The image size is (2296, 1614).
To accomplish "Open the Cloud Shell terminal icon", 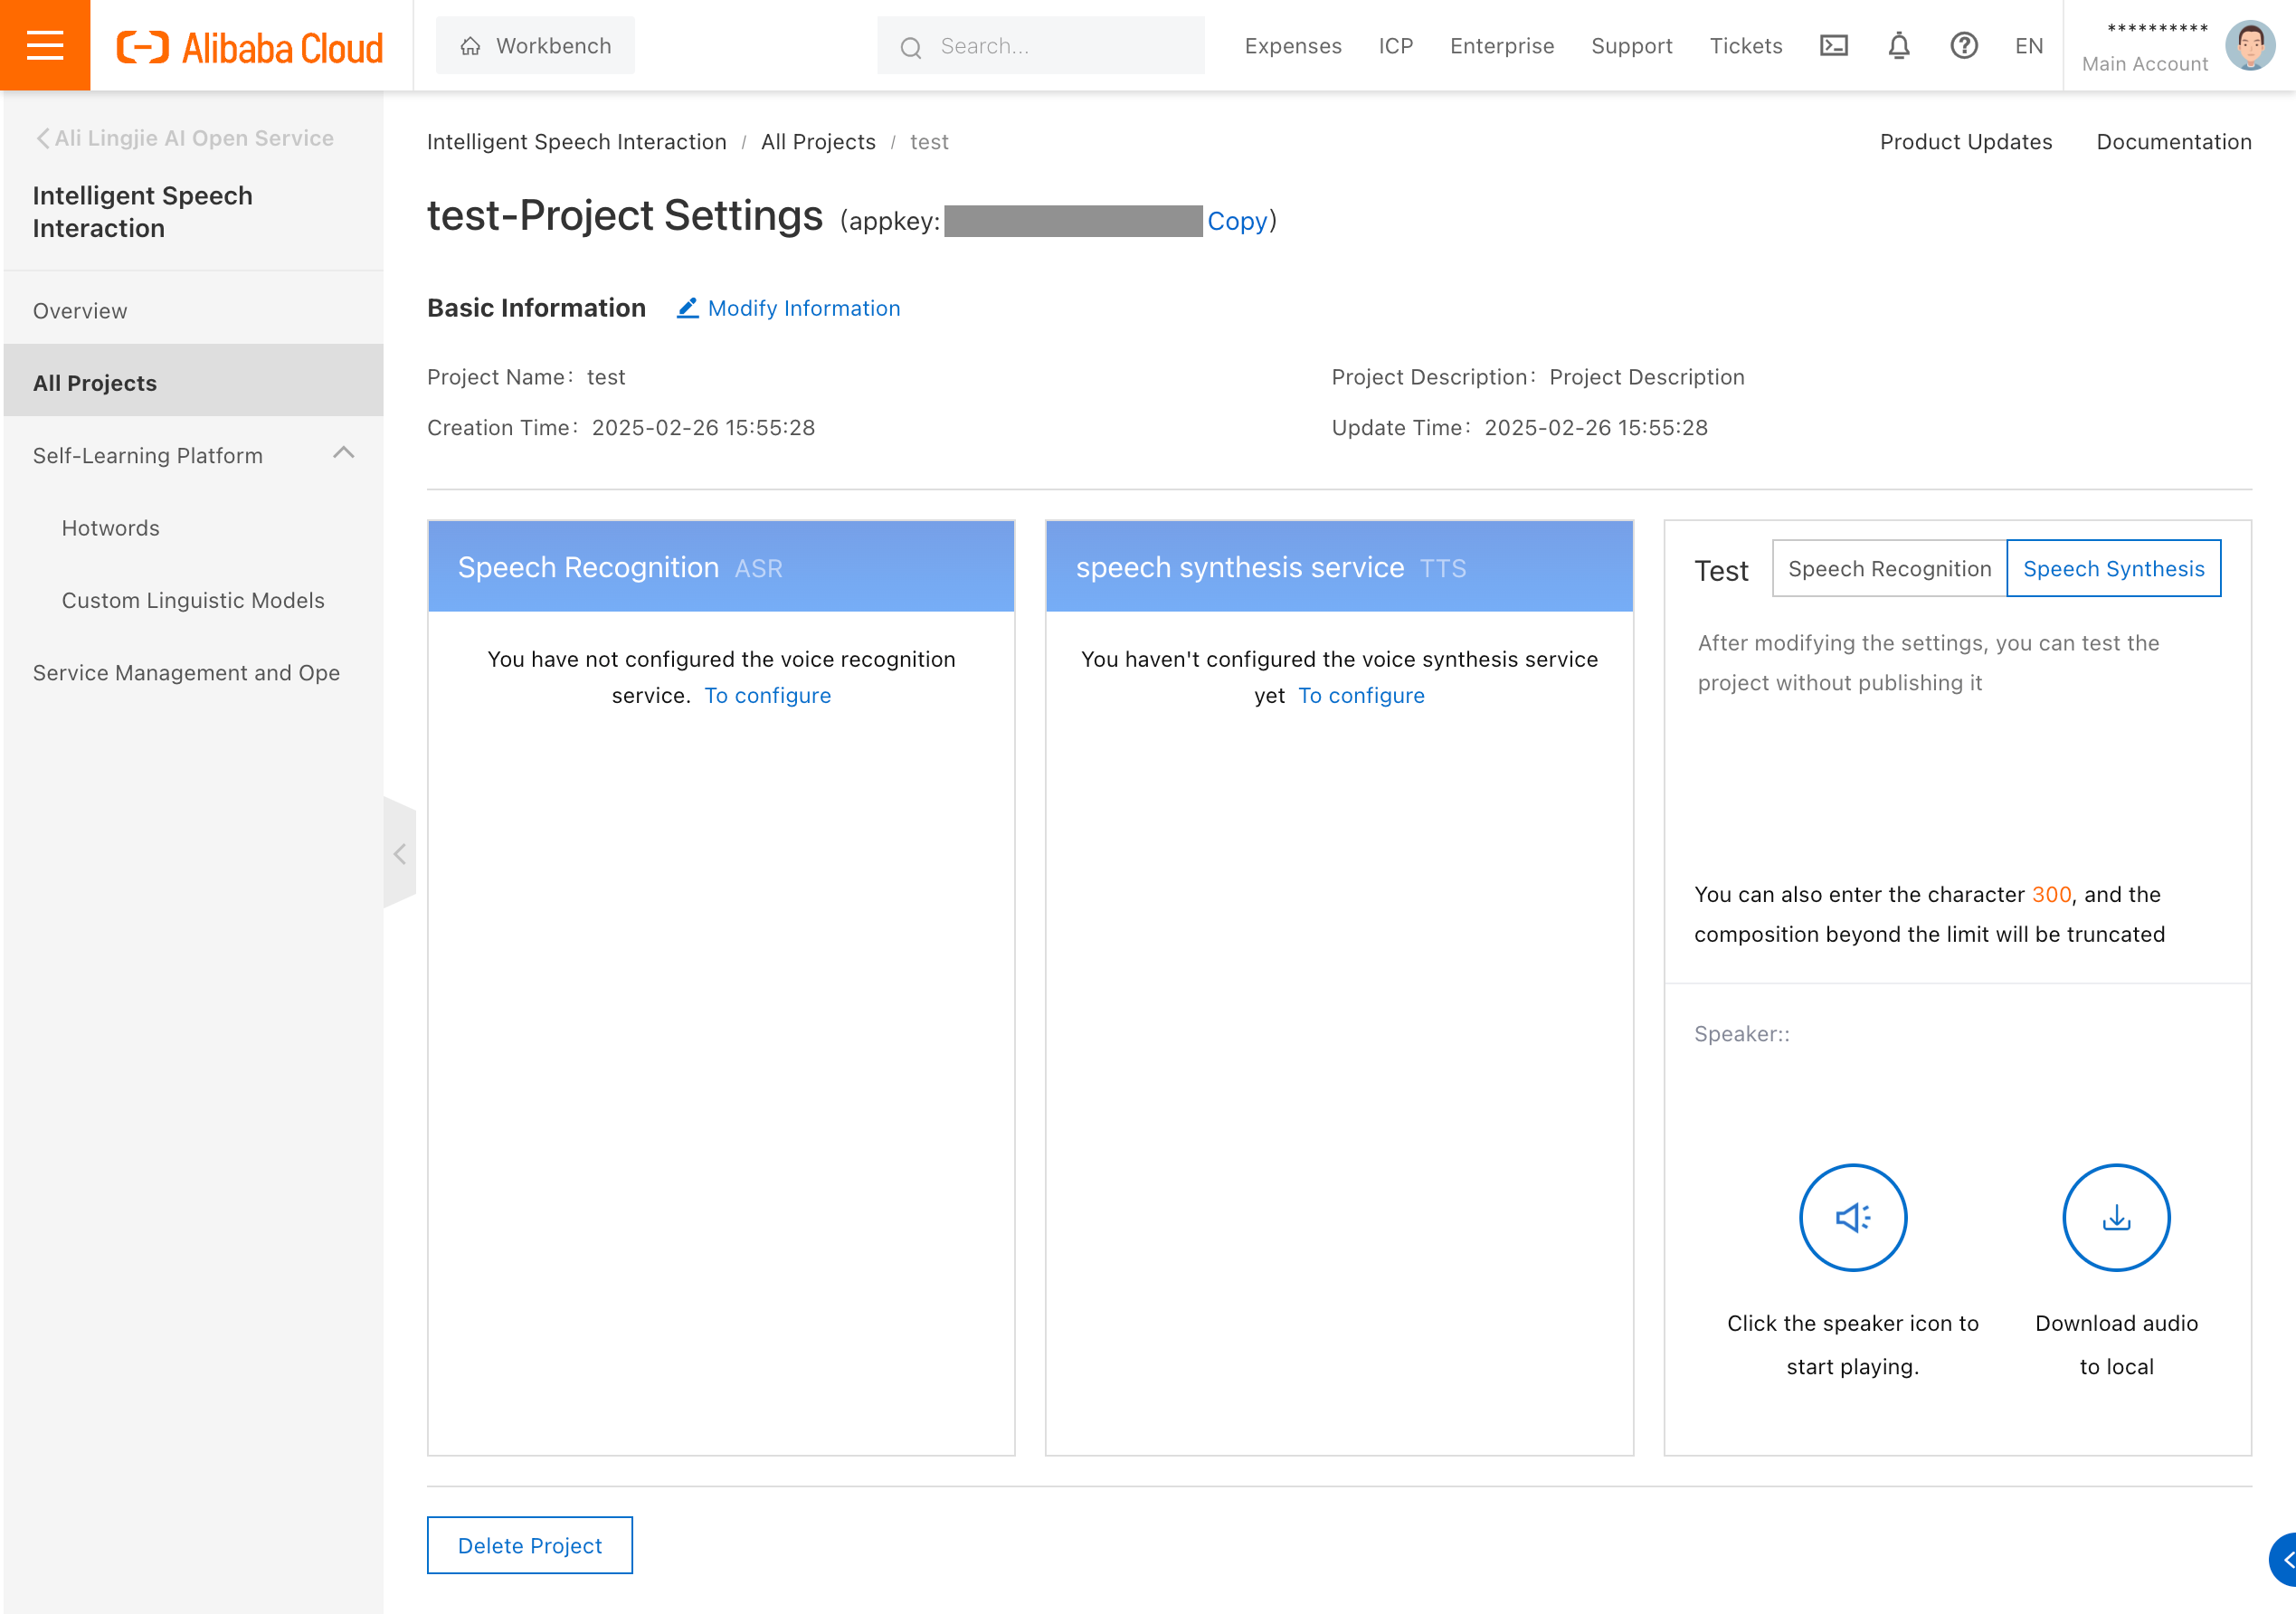I will coord(1833,46).
